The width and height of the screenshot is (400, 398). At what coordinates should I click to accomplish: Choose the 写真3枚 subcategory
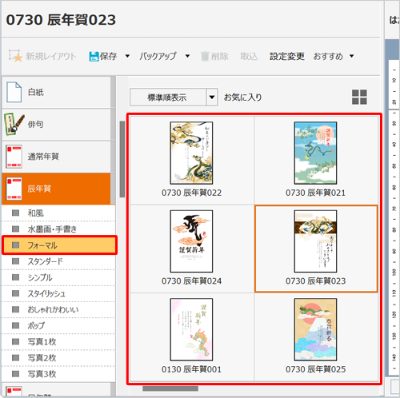pos(58,374)
